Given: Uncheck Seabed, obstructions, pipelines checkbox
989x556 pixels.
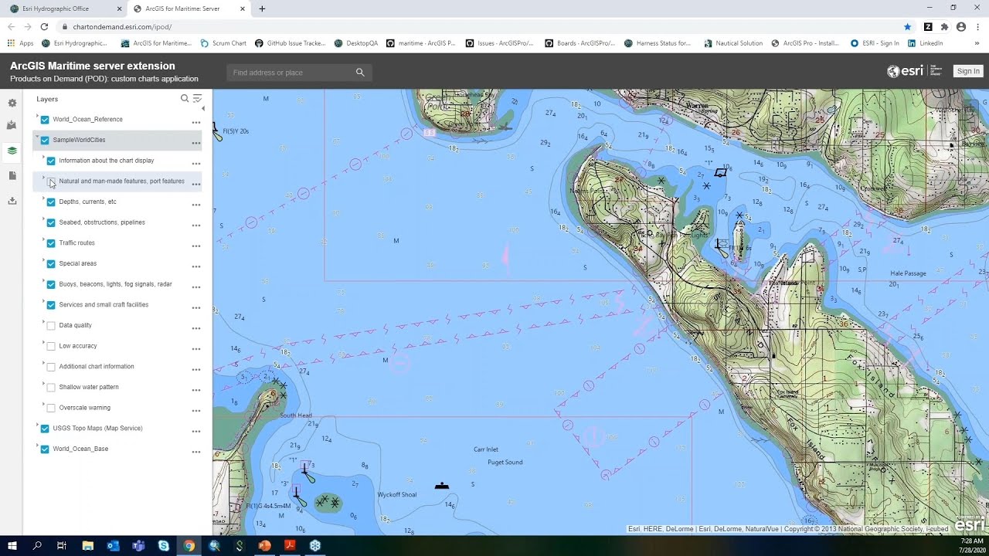Looking at the screenshot, I should pos(51,222).
